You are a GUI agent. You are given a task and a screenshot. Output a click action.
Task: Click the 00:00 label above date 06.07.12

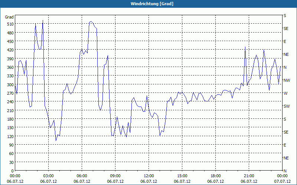click(15, 176)
